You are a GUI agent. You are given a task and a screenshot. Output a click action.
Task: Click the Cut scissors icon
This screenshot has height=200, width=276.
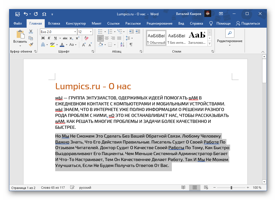[31, 32]
